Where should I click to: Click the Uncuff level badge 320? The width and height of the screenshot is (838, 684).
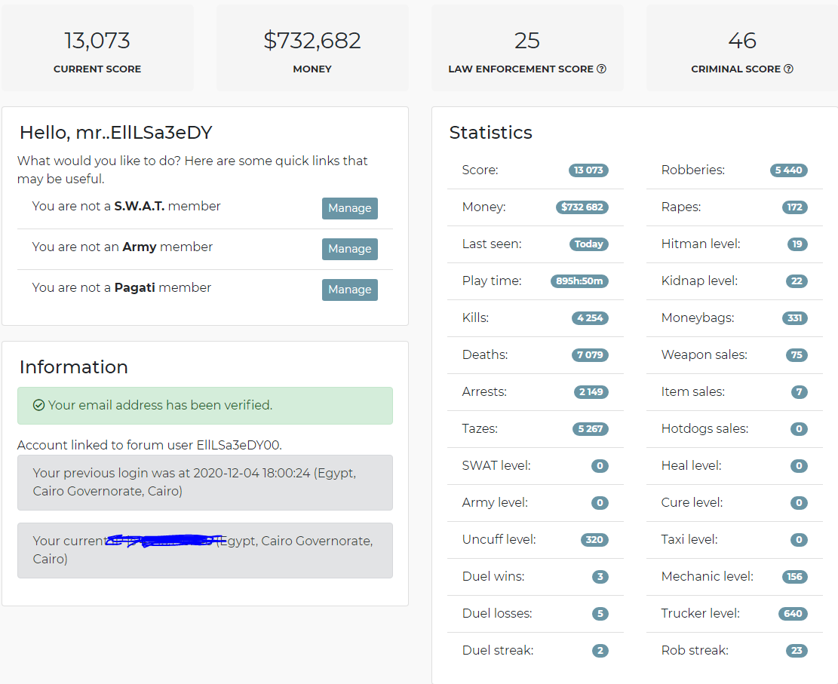595,540
